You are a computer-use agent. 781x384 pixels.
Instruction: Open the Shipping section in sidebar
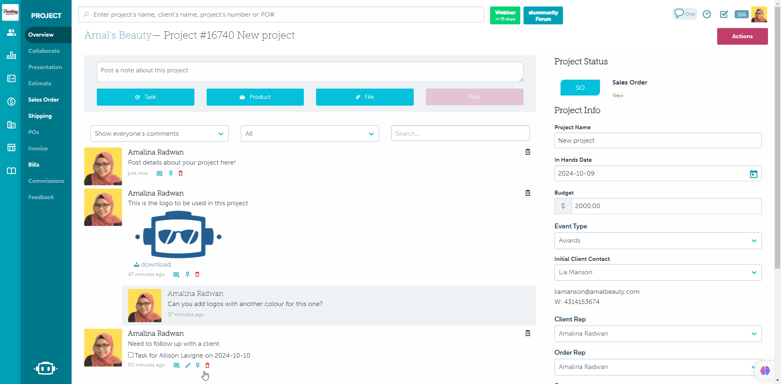(x=40, y=116)
